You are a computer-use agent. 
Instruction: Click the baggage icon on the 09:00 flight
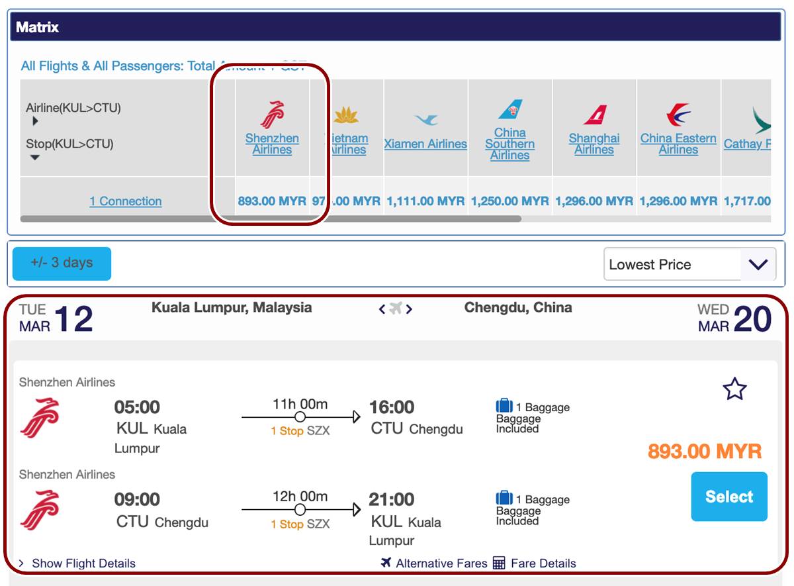504,498
